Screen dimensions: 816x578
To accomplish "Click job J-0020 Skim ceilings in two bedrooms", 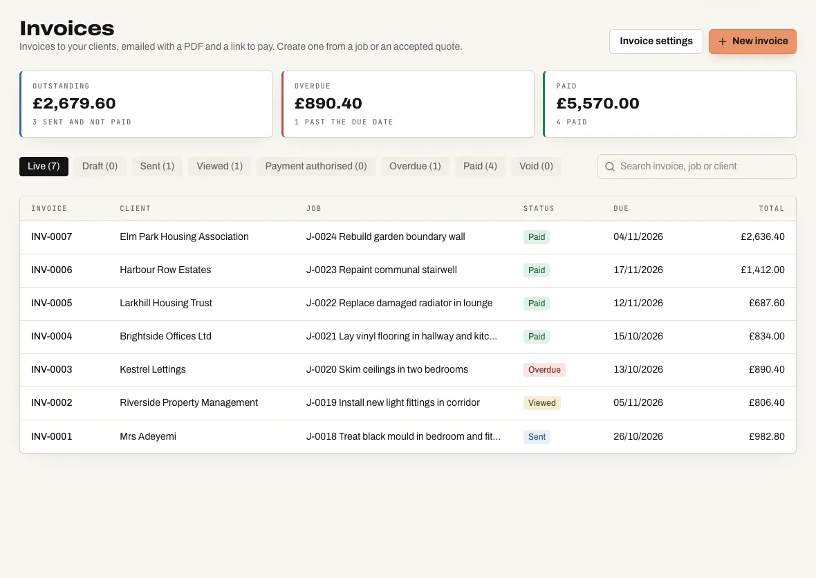I will (x=387, y=370).
